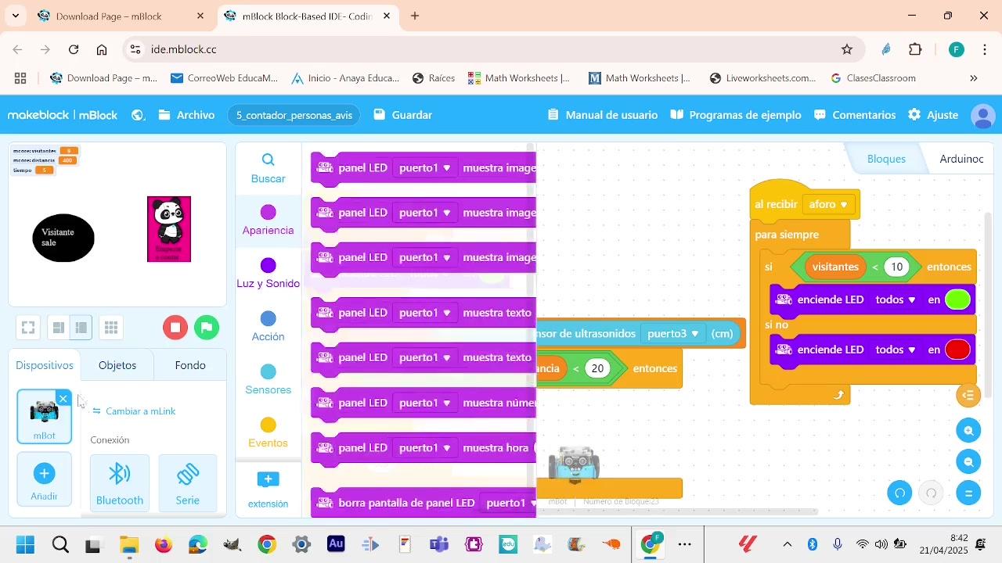Open the puerto3 ultrasonic sensor dropdown
Viewport: 1002px width, 563px height.
point(672,334)
